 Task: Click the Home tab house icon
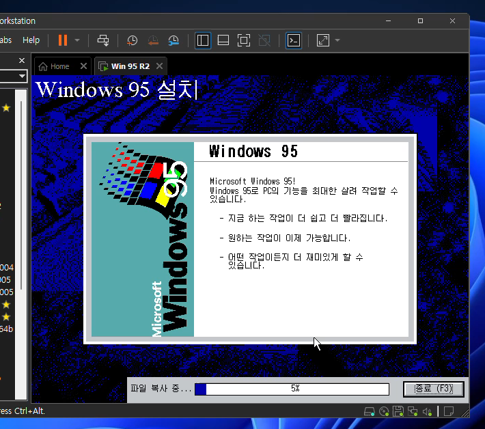pos(43,66)
